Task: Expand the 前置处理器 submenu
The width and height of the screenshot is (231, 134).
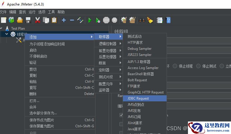Action: [x=108, y=51]
